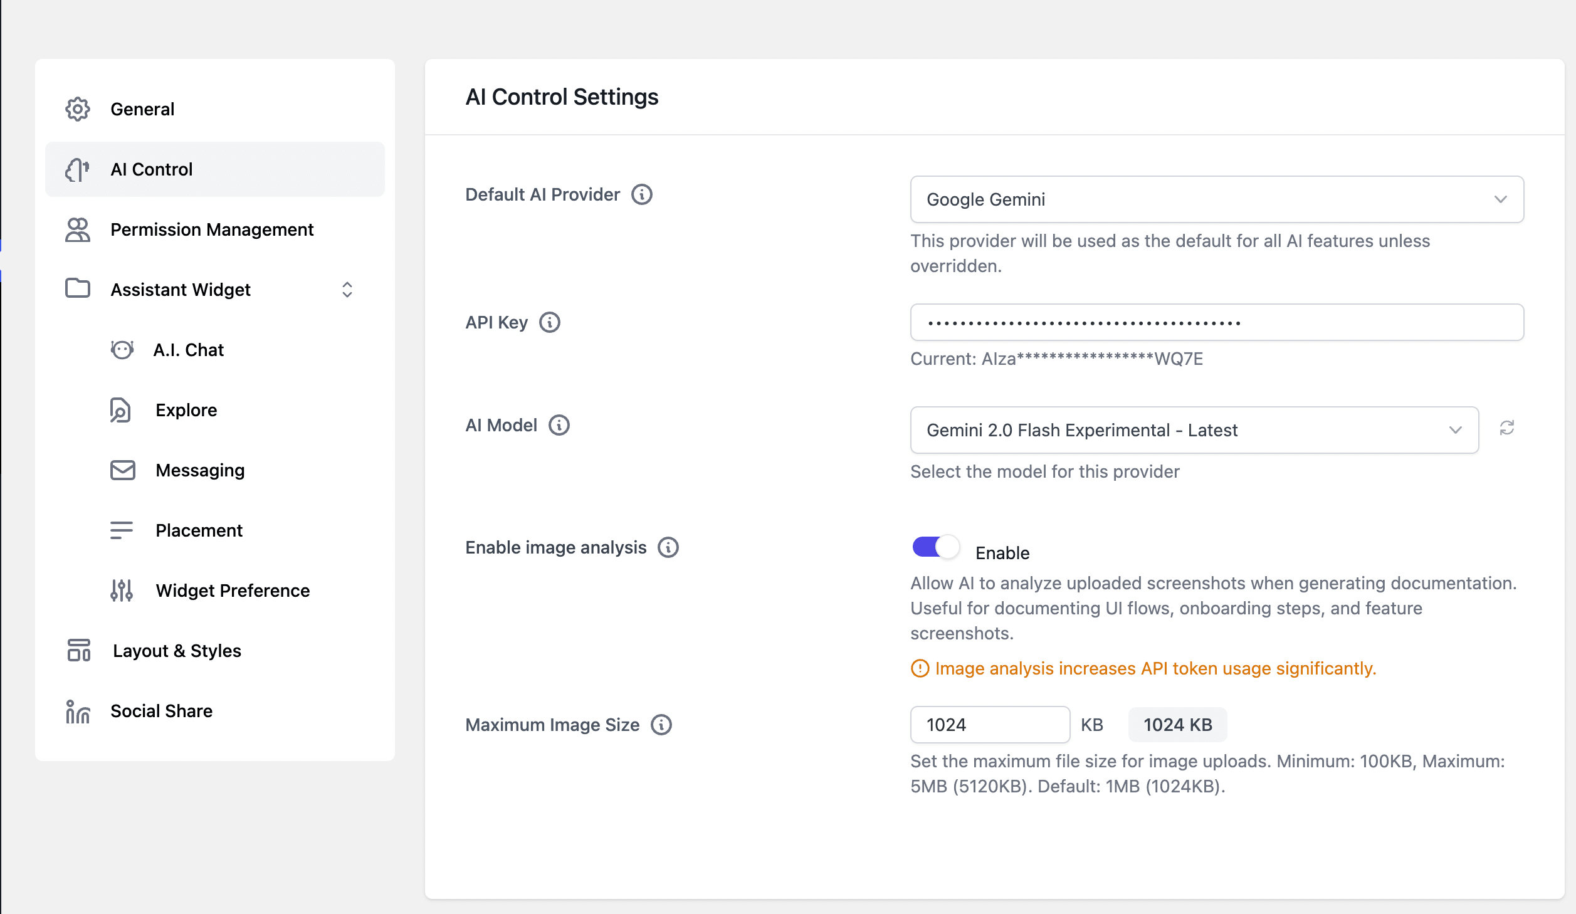Open the Default AI Provider dropdown
Screen dimensions: 1576x914
(1216, 199)
